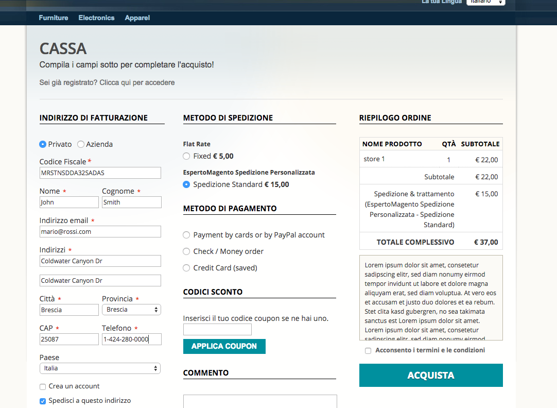The width and height of the screenshot is (557, 408).
Task: Click the 'Subtotale' row label
Action: pos(439,177)
